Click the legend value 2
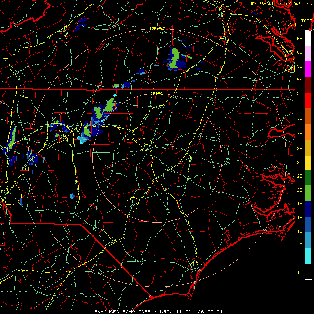314x314 pixels. [301, 259]
